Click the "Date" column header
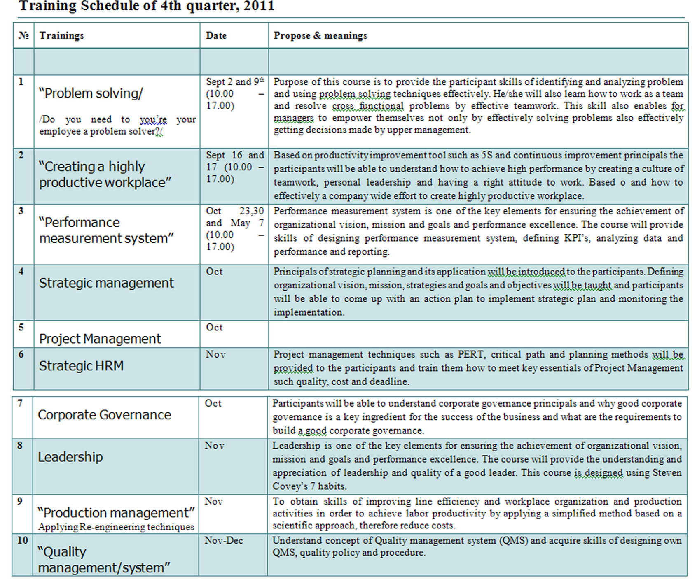 point(216,36)
